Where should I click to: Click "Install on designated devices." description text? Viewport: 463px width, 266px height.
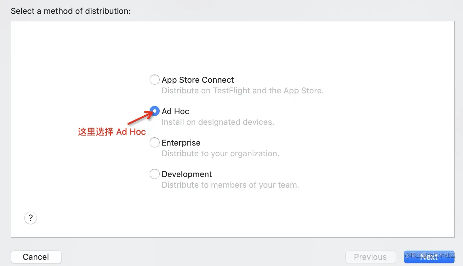[218, 122]
